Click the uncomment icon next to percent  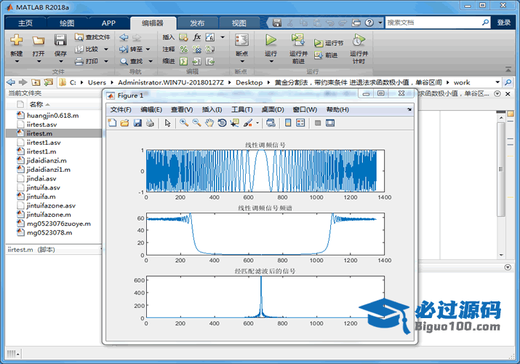click(x=197, y=50)
